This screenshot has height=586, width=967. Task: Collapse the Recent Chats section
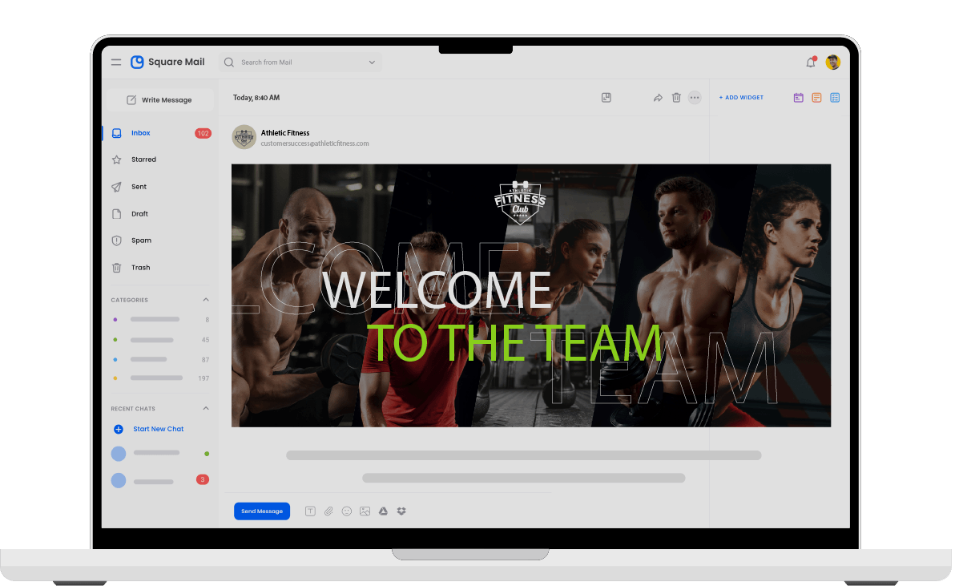tap(206, 409)
